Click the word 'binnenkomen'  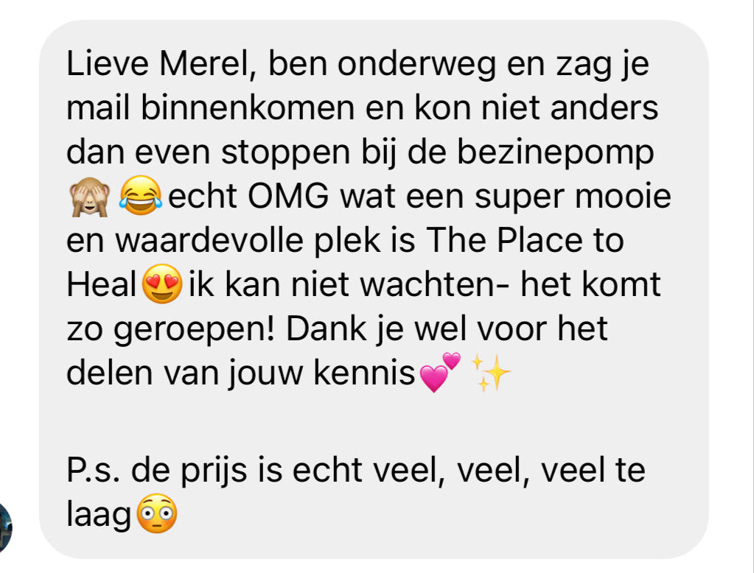[248, 108]
